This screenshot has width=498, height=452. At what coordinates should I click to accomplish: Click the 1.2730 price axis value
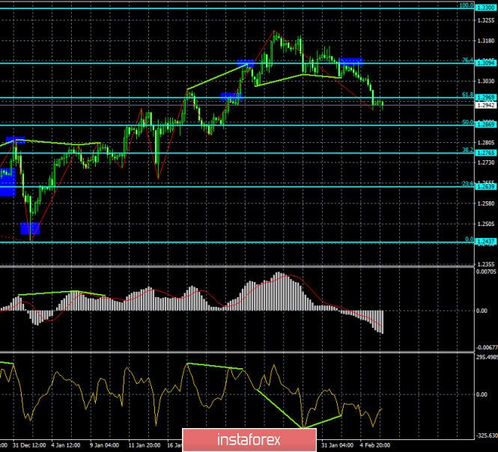pos(486,163)
